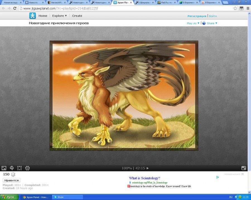Click the scientology.org URL link
Image resolution: width=251 pixels, height=200 pixels.
150,182
